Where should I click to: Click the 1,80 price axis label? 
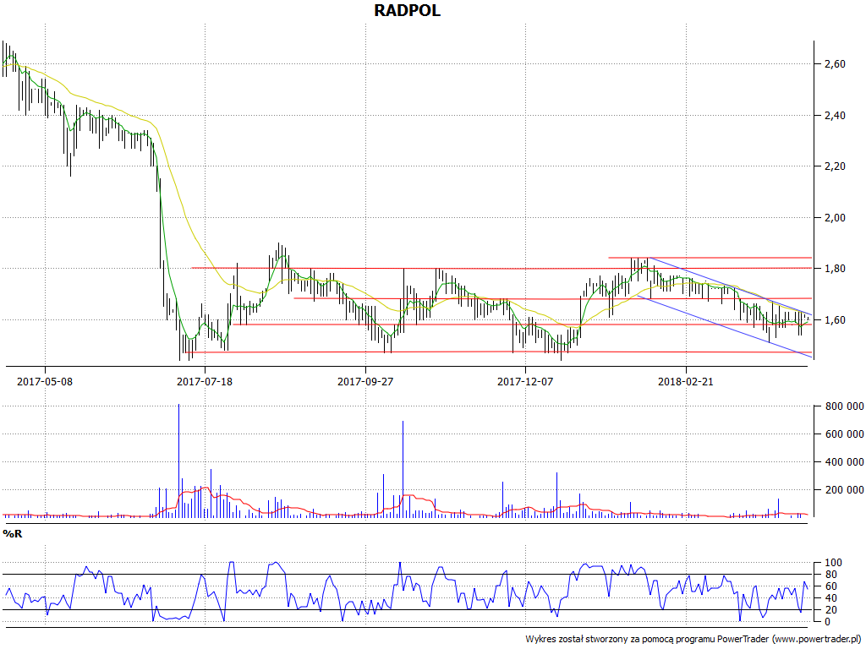(835, 269)
